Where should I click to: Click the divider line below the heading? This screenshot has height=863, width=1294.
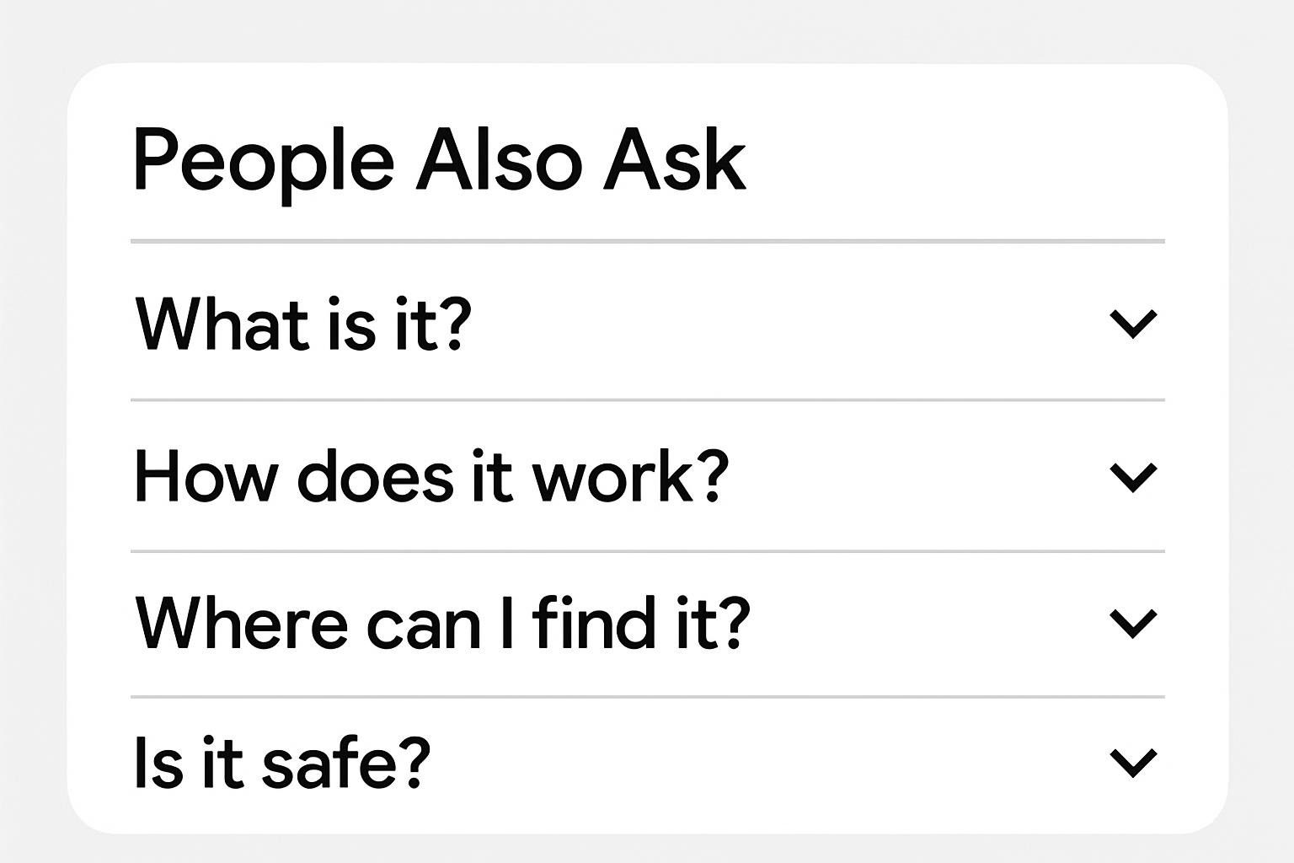pyautogui.click(x=647, y=242)
